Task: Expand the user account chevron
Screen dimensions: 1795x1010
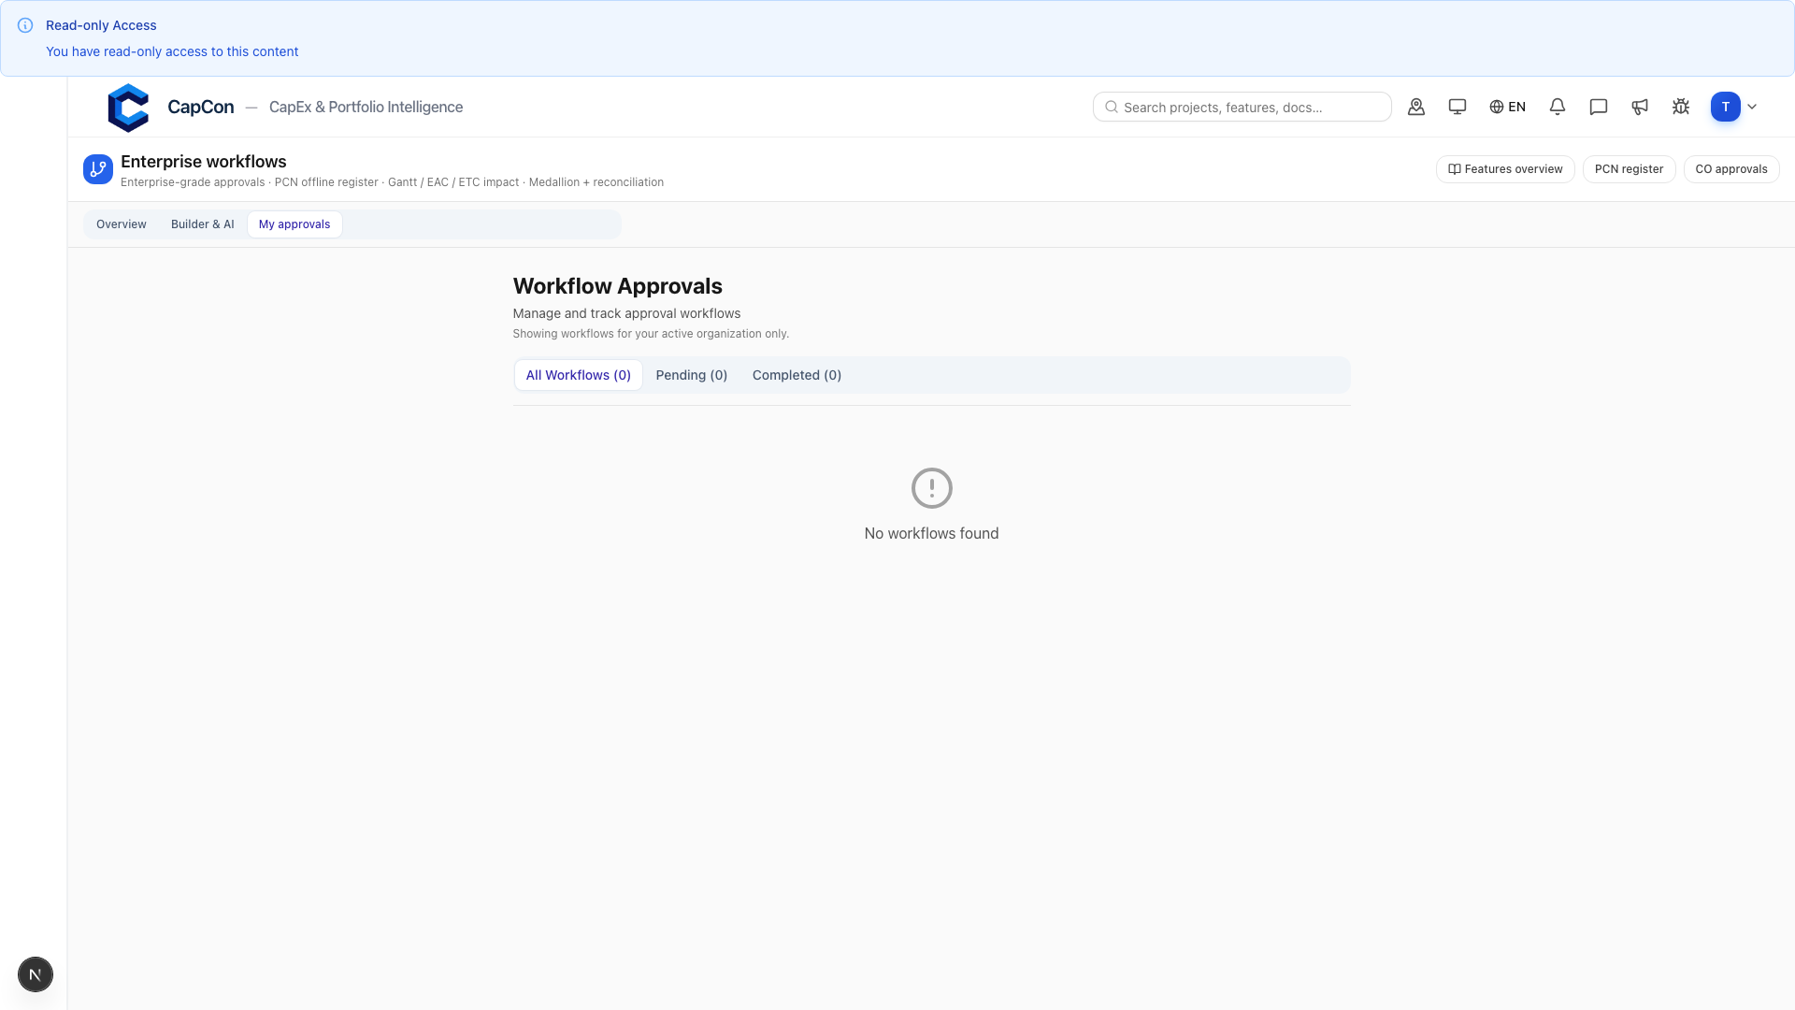Action: 1752,107
